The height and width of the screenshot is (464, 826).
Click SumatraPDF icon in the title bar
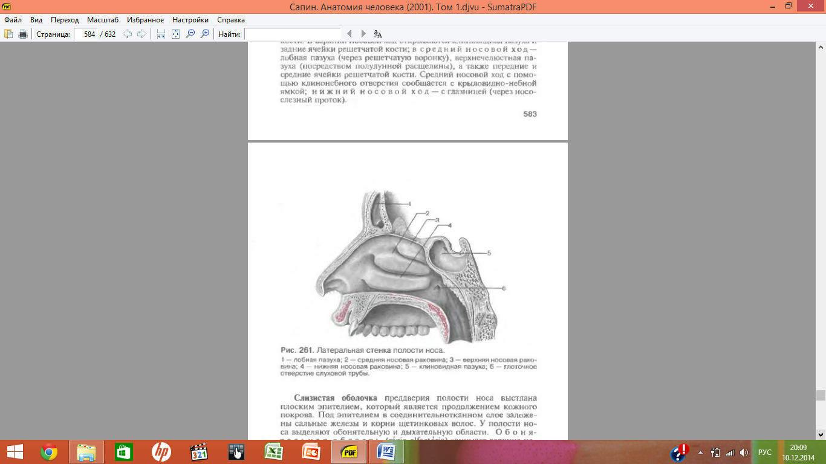[7, 6]
